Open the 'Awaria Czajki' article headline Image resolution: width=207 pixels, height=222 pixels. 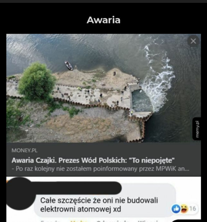point(93,161)
